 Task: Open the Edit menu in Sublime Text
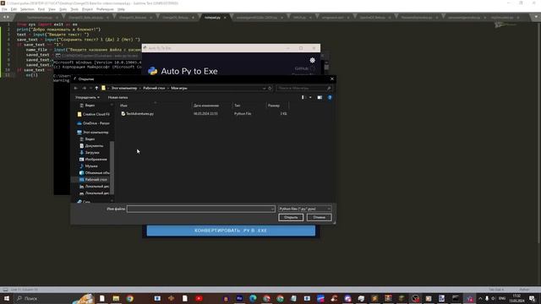point(14,9)
